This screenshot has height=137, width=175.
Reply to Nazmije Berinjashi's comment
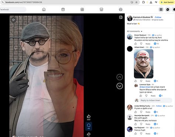point(148,124)
